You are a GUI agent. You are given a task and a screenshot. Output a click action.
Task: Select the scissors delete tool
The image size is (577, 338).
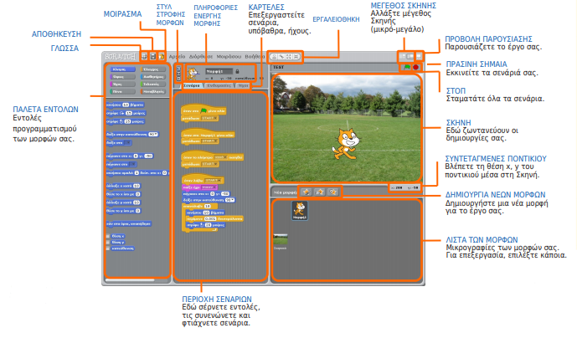[x=281, y=57]
